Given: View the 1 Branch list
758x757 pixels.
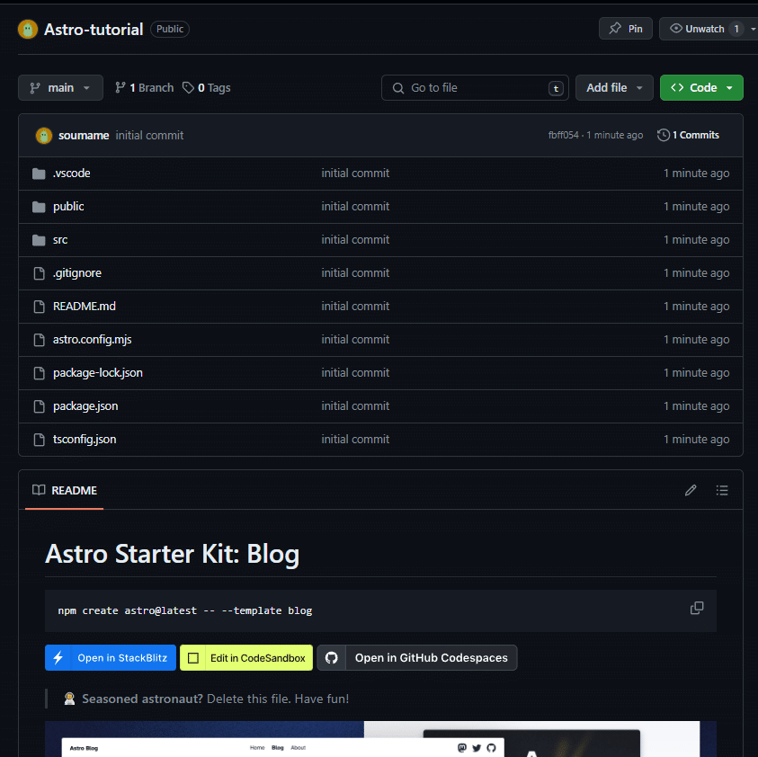Looking at the screenshot, I should tap(144, 88).
